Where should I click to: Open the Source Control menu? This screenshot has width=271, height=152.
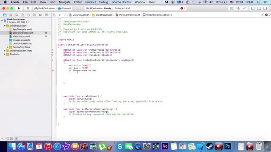(122, 2)
